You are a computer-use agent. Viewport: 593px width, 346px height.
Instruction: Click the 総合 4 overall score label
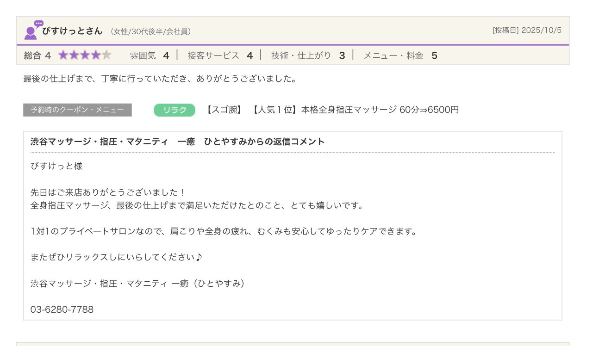[x=37, y=56]
